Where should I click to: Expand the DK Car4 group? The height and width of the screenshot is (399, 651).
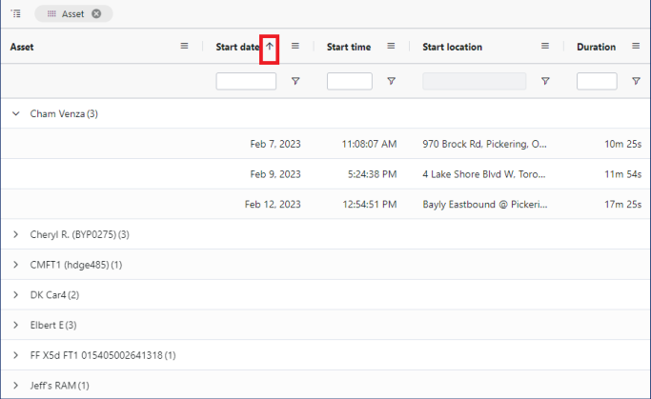(15, 295)
